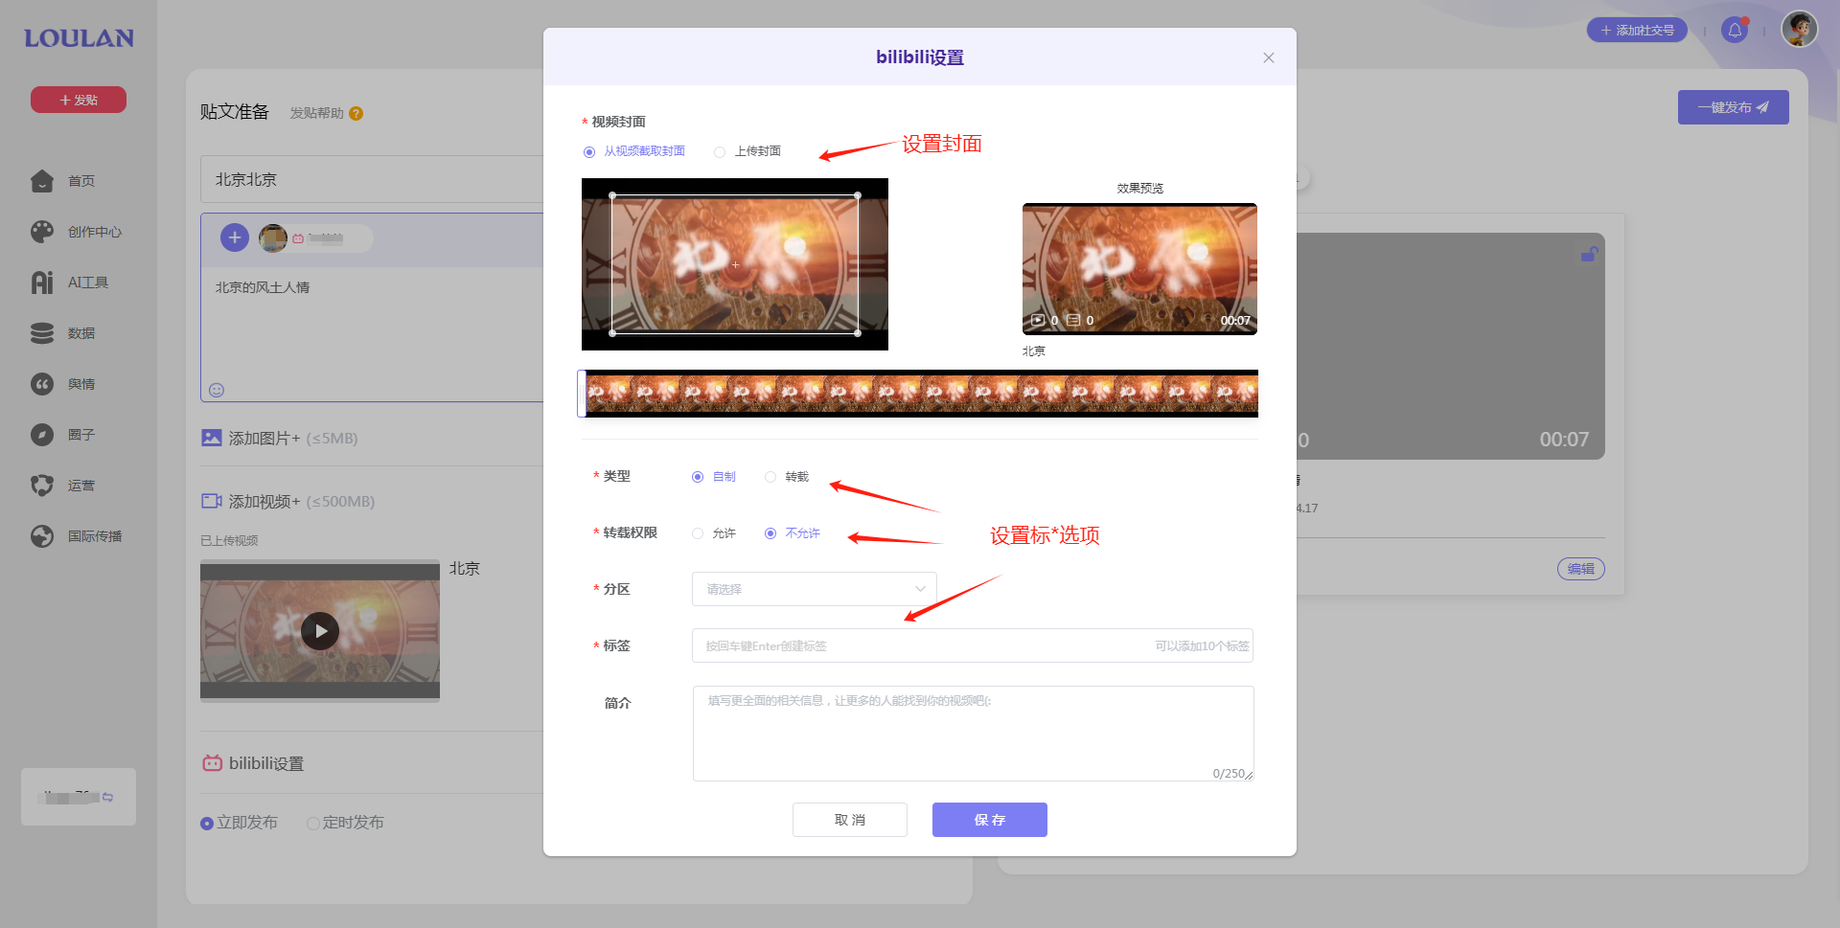The image size is (1840, 928).
Task: Click the selected account avatar chip
Action: [315, 238]
